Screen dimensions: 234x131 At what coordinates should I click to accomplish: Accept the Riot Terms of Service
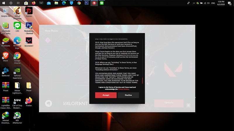pyautogui.click(x=106, y=95)
